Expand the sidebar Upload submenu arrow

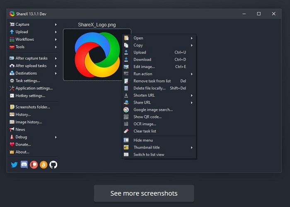click(56, 32)
